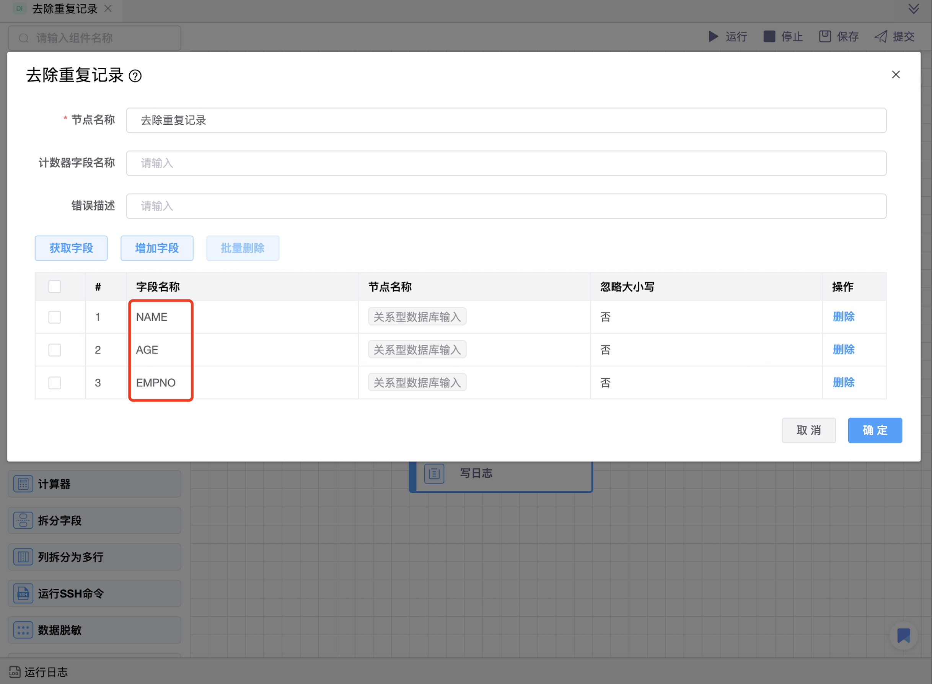
Task: Close the dialog with the X icon
Action: [896, 75]
